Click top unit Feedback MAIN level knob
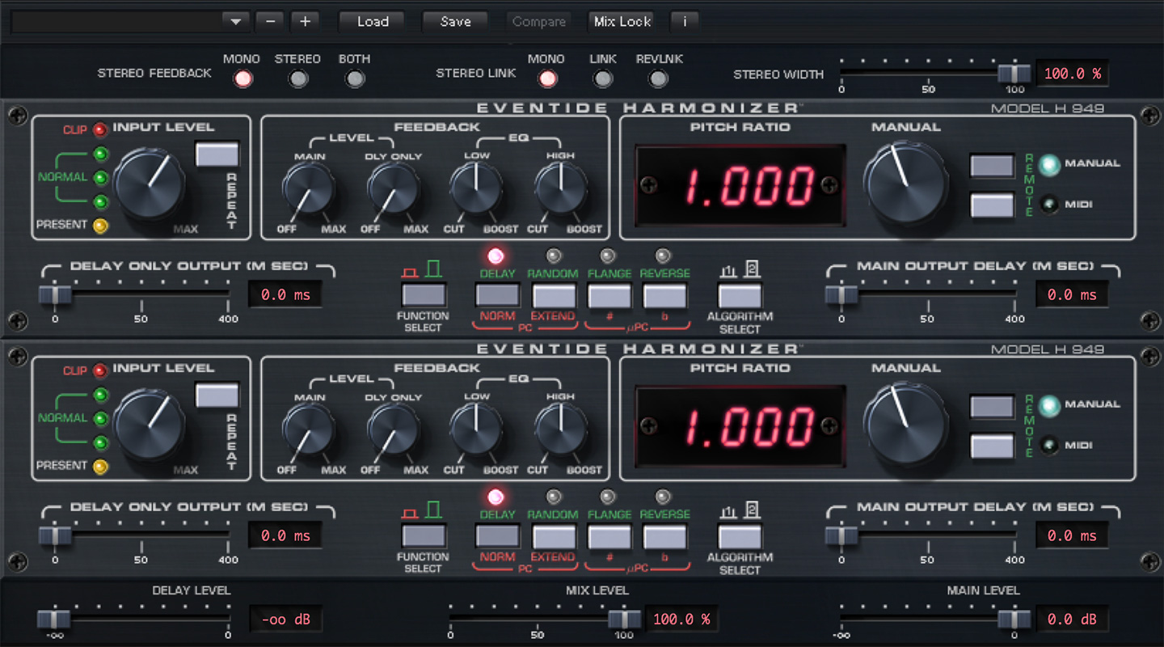The width and height of the screenshot is (1164, 647). pyautogui.click(x=309, y=188)
